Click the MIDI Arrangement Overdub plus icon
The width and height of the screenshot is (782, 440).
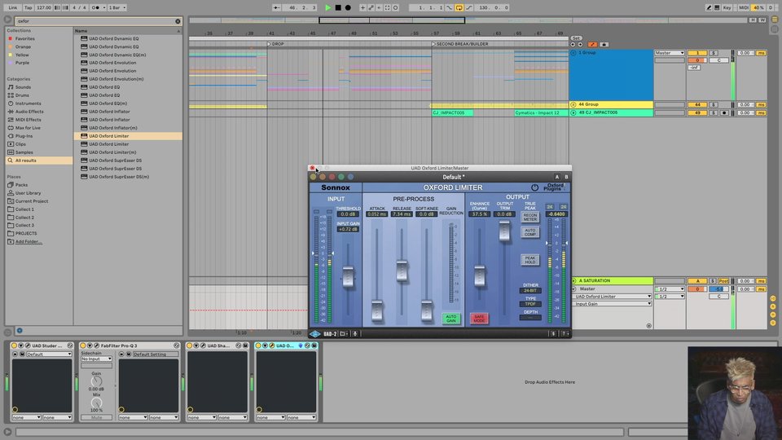pyautogui.click(x=362, y=7)
